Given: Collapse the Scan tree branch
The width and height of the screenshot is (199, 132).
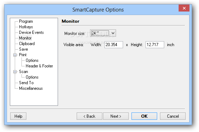Looking at the screenshot, I should pyautogui.click(x=15, y=72).
